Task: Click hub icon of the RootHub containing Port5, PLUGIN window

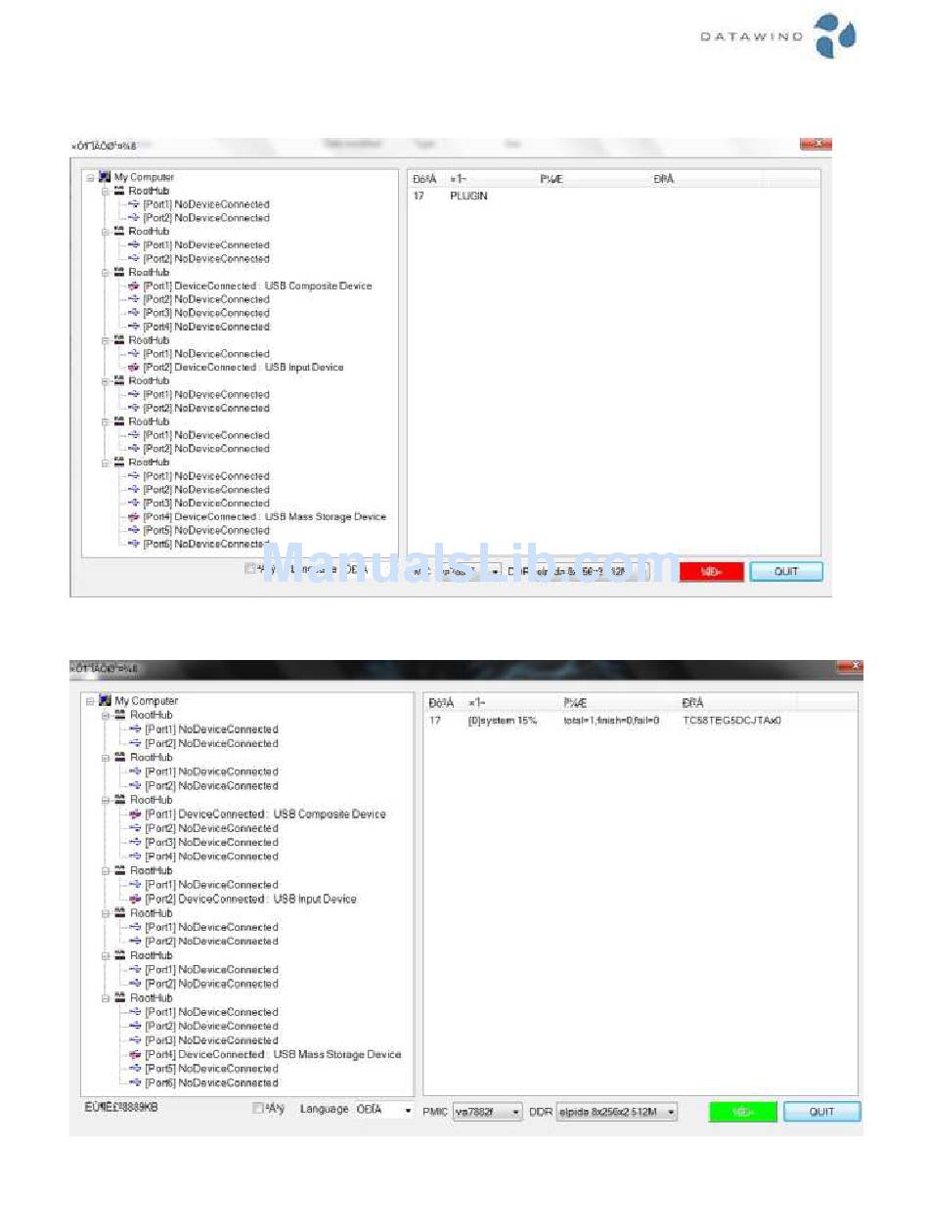Action: 119,462
